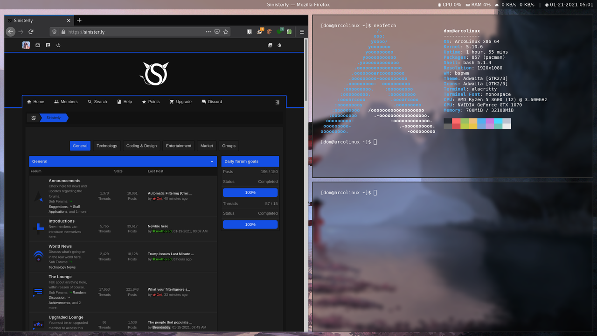597x336 pixels.
Task: Select the General category tab
Action: pos(80,146)
